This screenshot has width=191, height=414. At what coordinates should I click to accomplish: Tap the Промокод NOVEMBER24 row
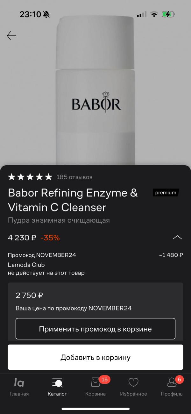[x=95, y=255]
